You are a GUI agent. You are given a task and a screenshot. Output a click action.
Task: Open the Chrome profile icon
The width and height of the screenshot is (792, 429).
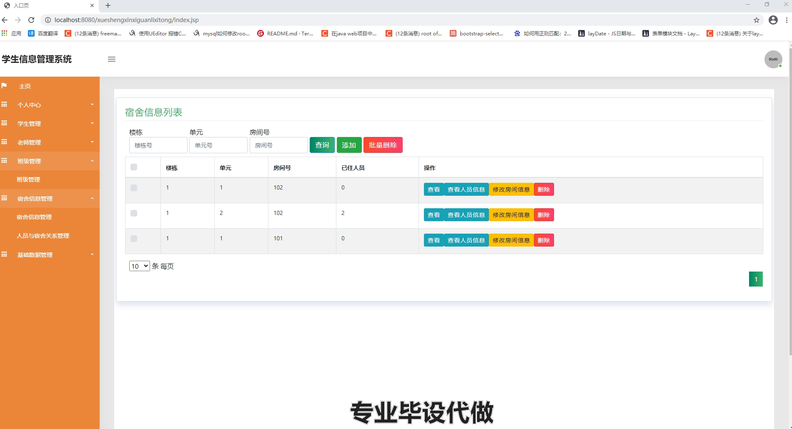pyautogui.click(x=773, y=20)
